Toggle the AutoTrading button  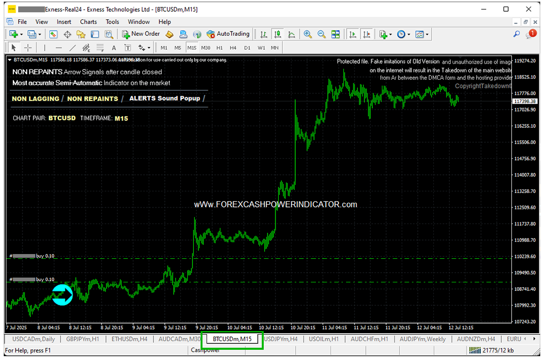(x=228, y=34)
